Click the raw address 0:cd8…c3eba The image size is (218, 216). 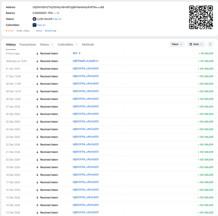click(x=23, y=31)
